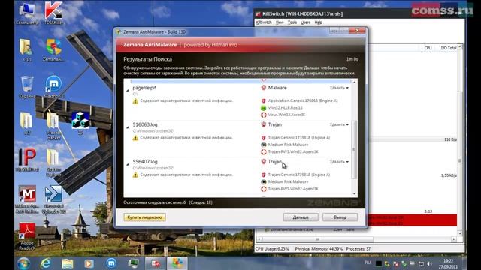
Task: Open the red IP desktop icon
Action: point(27,160)
